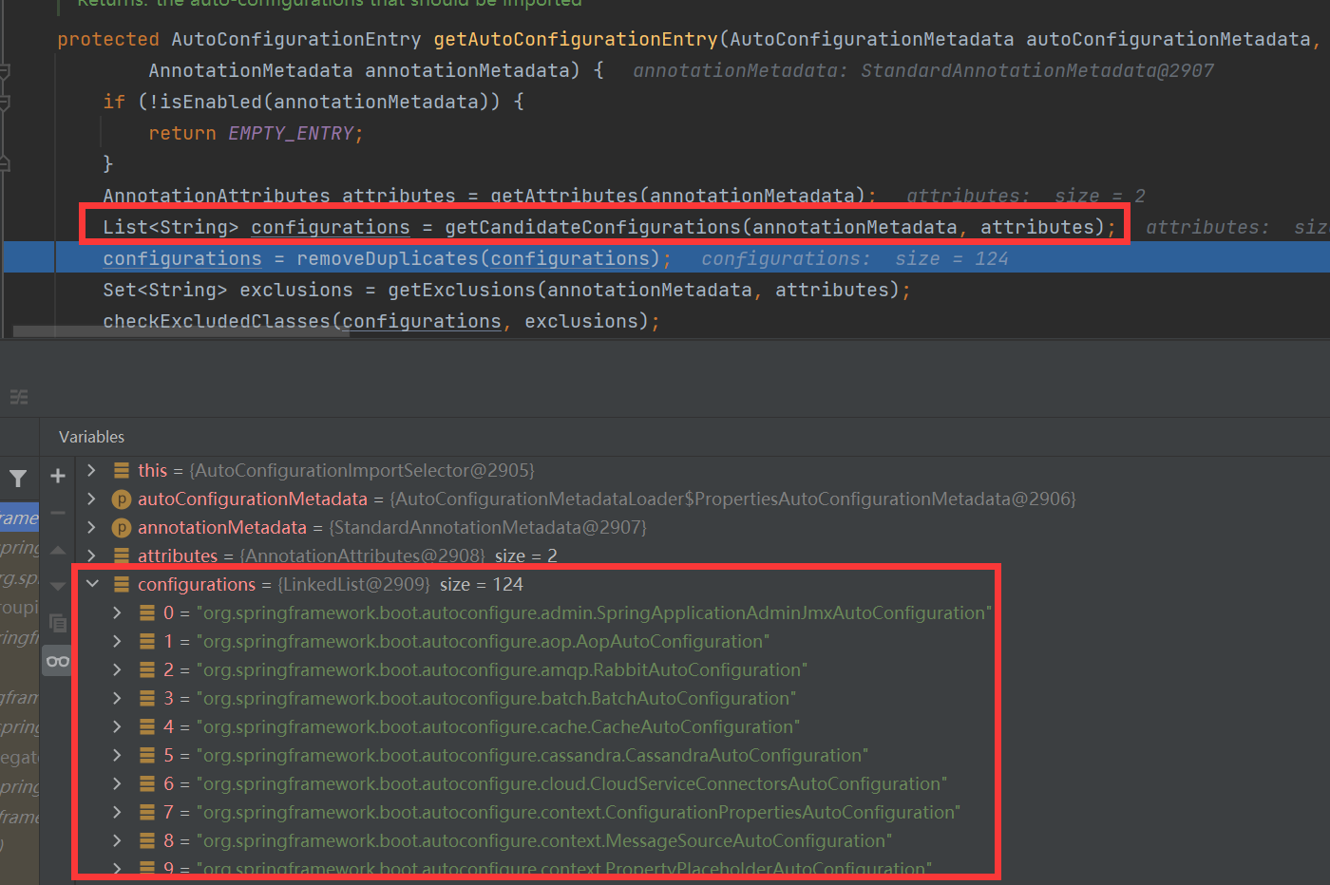Collapse the if-block fold marker in gutter
The height and width of the screenshot is (885, 1330).
[x=5, y=102]
